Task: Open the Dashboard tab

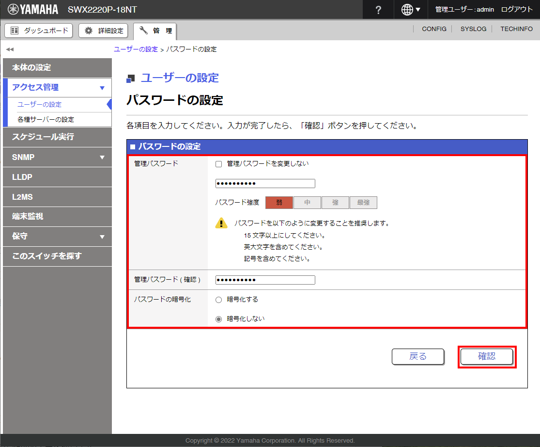Action: [x=39, y=31]
